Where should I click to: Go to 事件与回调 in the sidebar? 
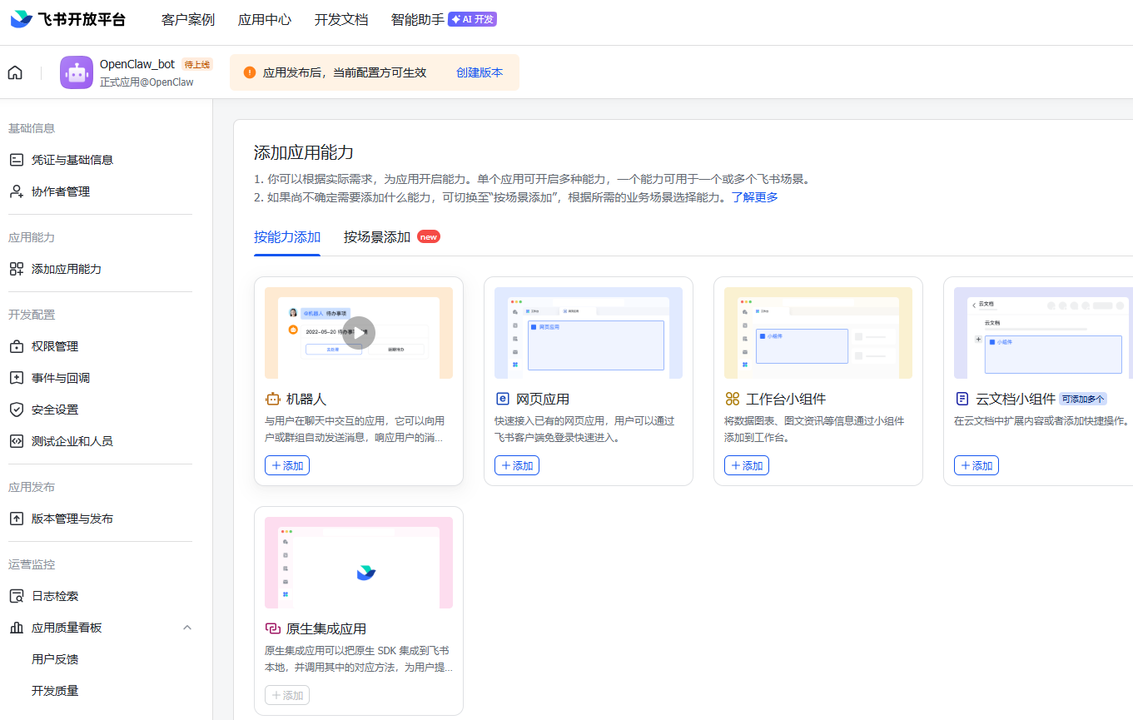point(60,378)
